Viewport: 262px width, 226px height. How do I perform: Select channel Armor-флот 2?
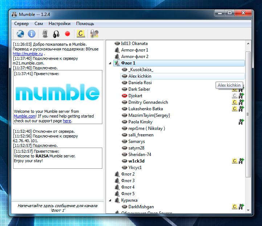135,57
